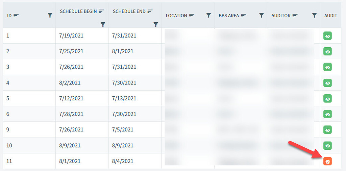Viewport: 346px width, 171px height.
Task: Open the Schedule End filter funnel
Action: pos(156,24)
